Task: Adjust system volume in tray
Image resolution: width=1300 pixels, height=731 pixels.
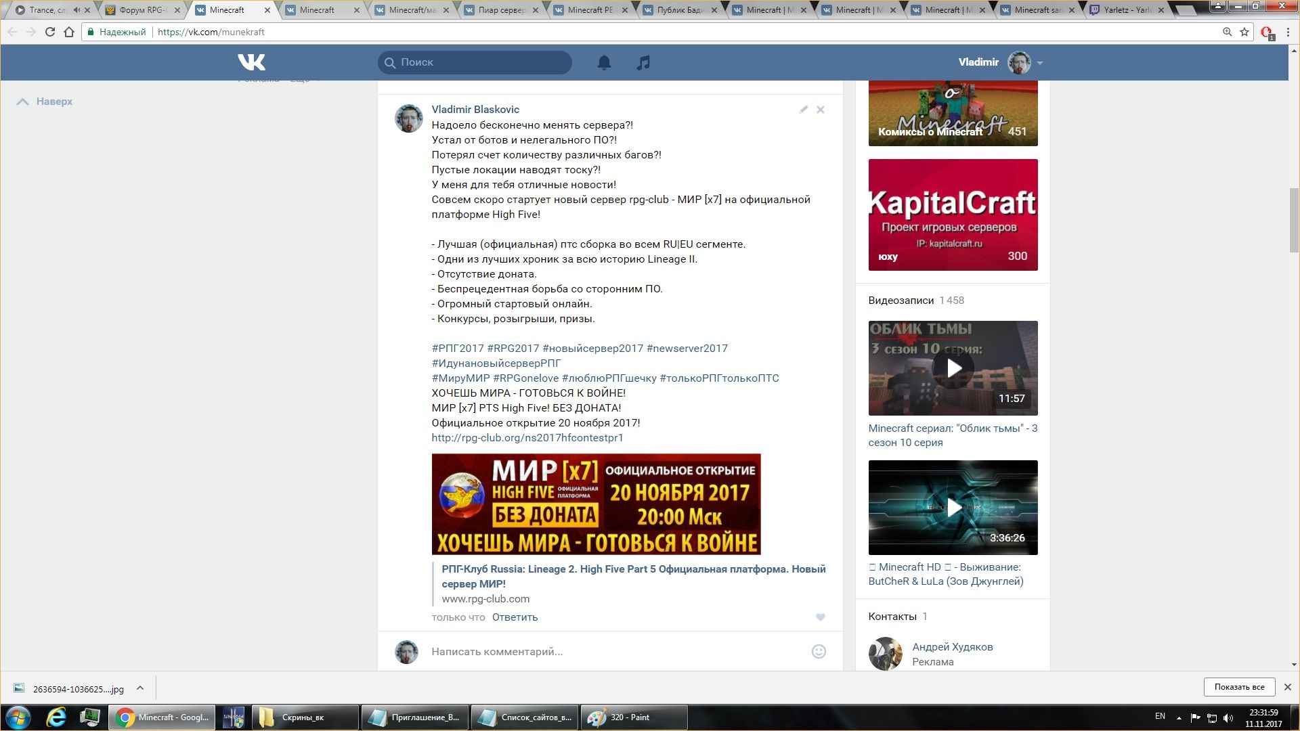Action: (1229, 717)
